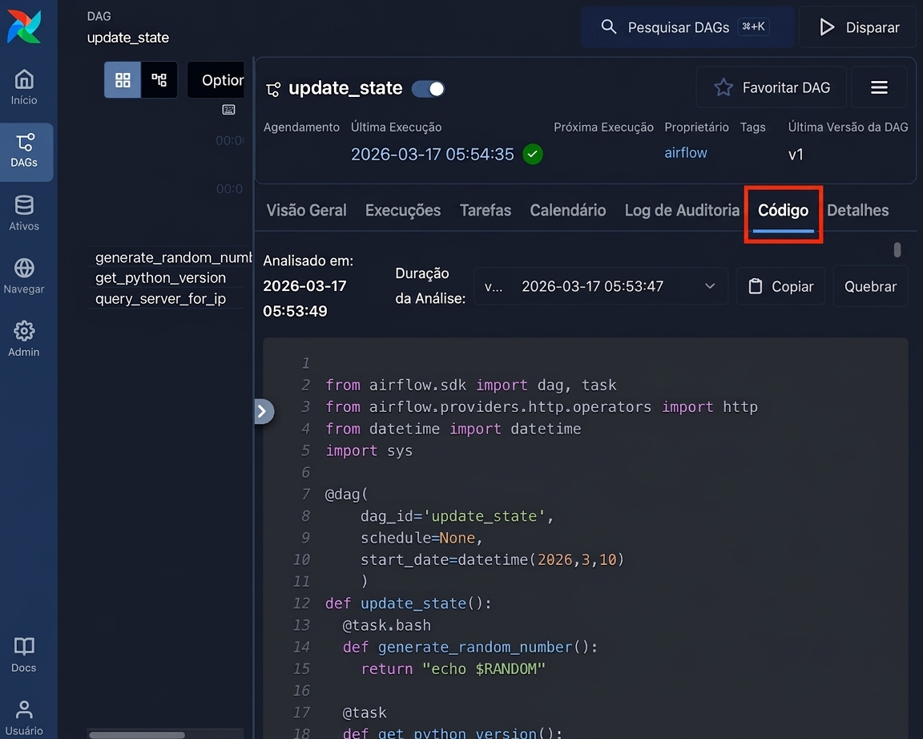This screenshot has height=739, width=923.
Task: Open the Admin settings menu
Action: click(24, 339)
